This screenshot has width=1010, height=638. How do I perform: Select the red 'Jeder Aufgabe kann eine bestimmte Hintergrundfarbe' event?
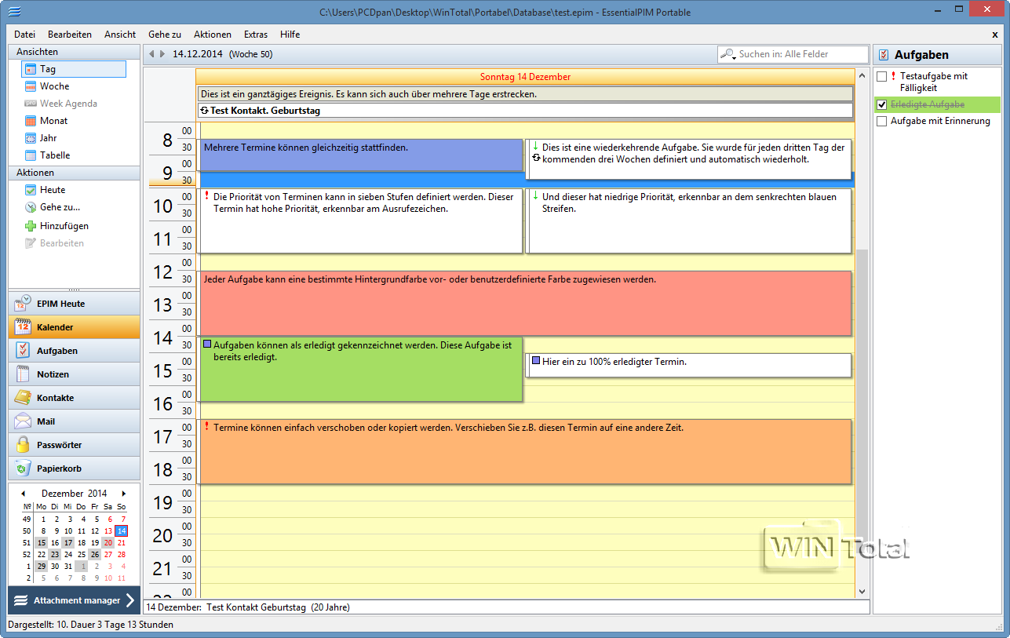click(525, 303)
